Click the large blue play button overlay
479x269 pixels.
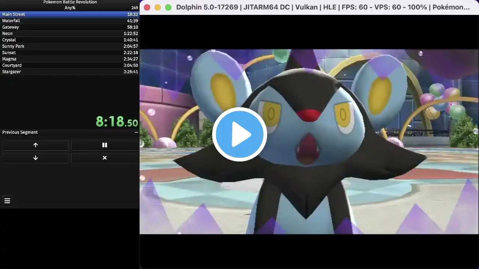(239, 134)
